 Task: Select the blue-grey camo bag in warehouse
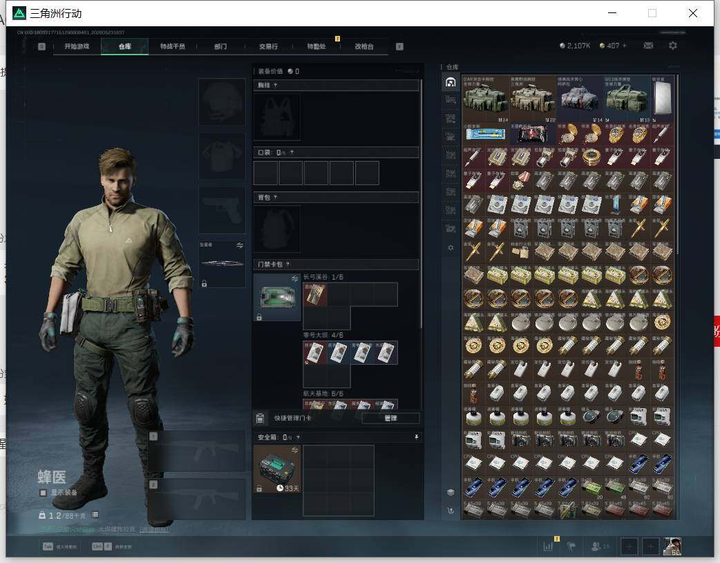(x=580, y=99)
